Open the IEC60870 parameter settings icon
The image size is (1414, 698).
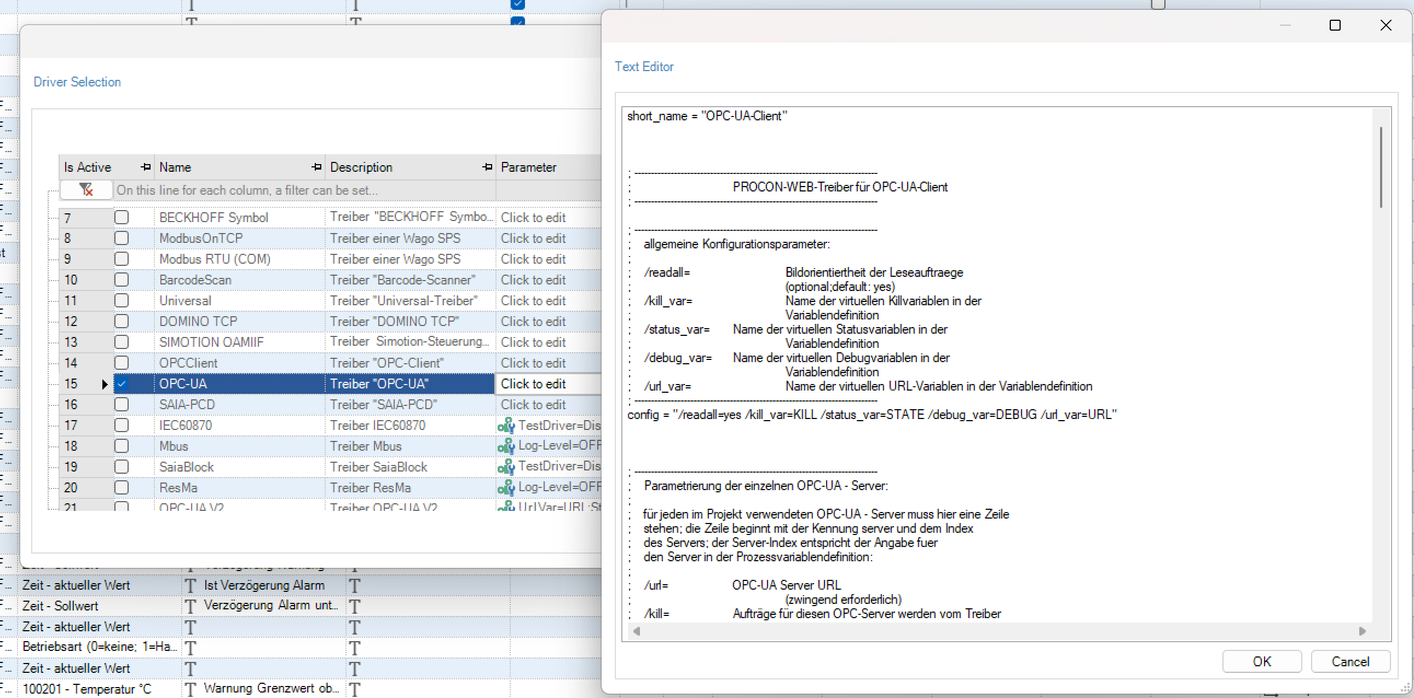(506, 426)
